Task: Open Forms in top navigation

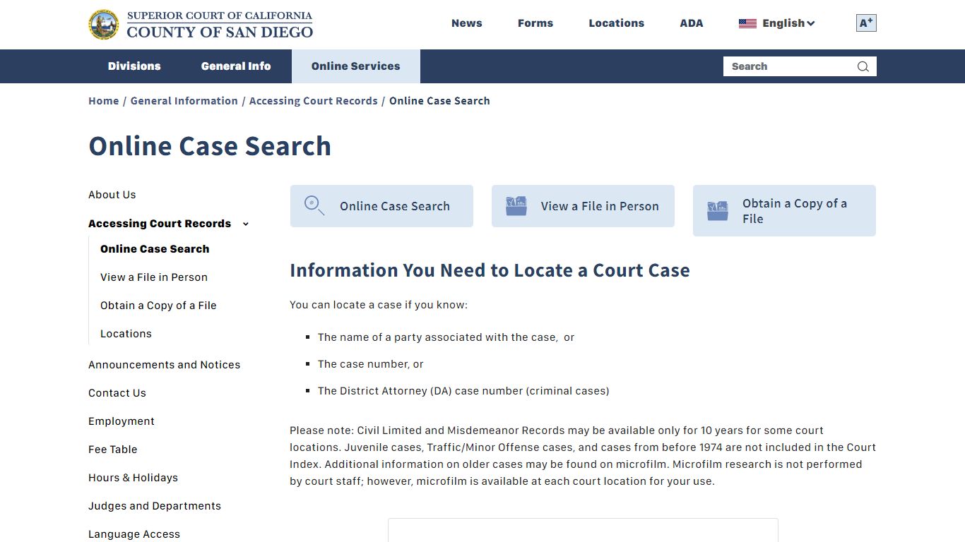Action: (x=535, y=23)
